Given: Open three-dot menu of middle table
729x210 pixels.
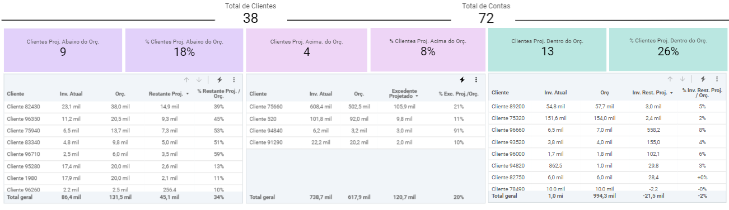Looking at the screenshot, I should (476, 80).
